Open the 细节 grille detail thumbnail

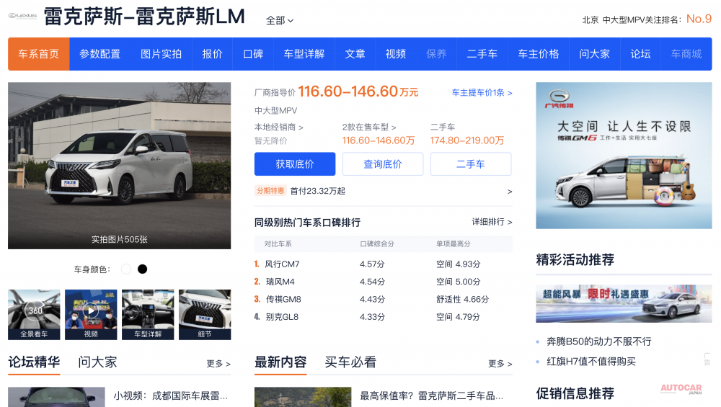(x=205, y=314)
